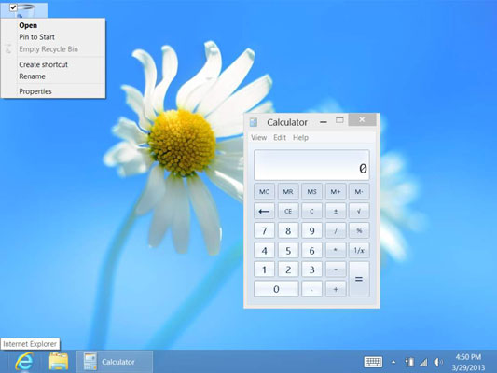Click the 6 digit key
497x373 pixels.
[x=311, y=250]
